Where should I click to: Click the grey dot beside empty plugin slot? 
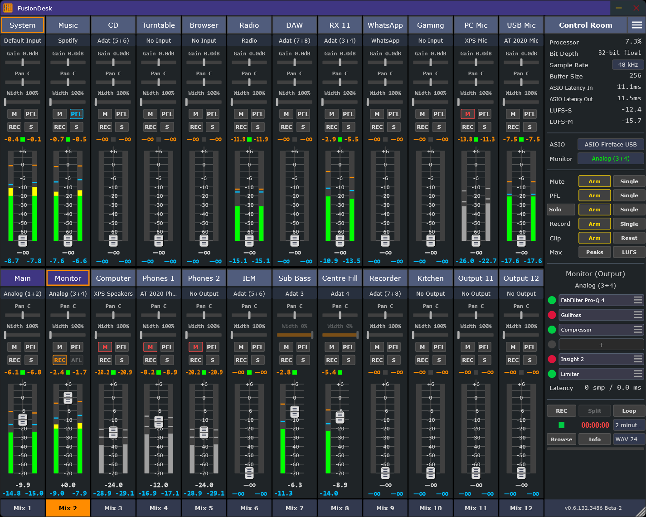(552, 344)
